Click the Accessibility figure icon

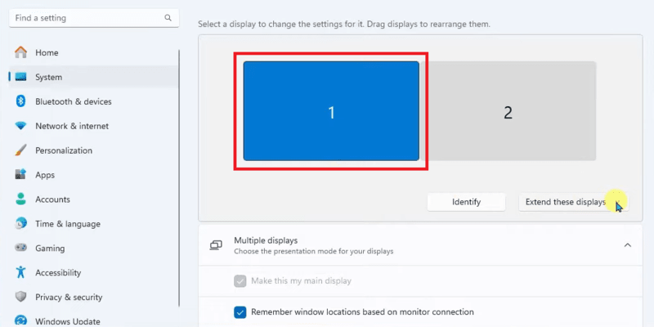(x=21, y=273)
